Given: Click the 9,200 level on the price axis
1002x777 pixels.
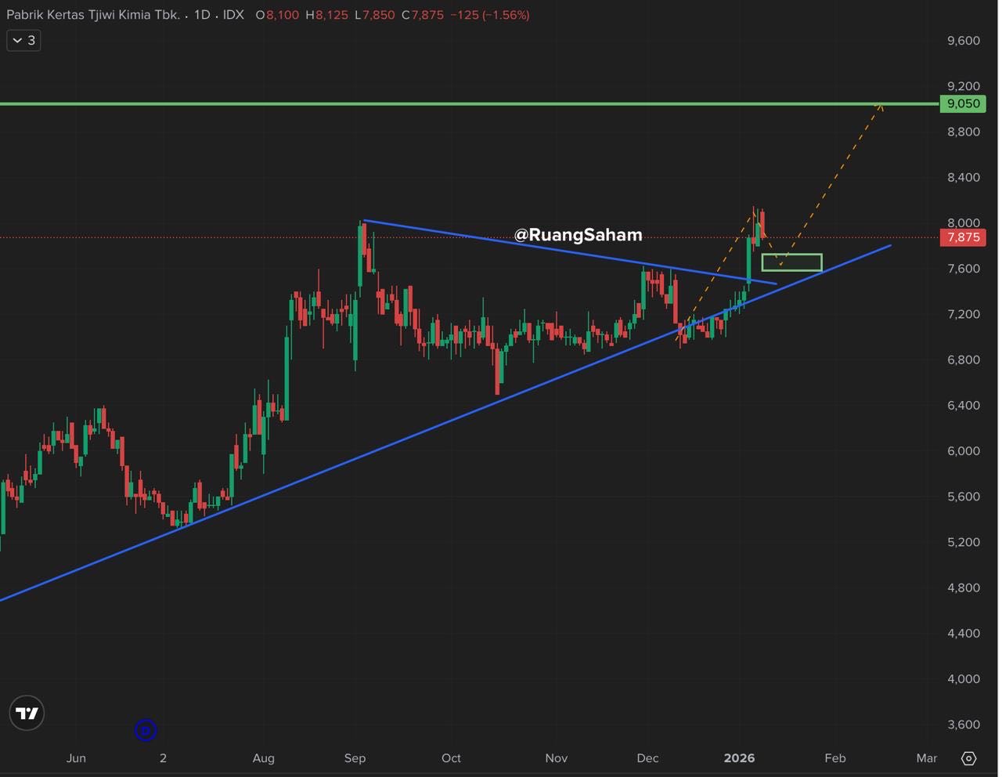Looking at the screenshot, I should coord(964,86).
